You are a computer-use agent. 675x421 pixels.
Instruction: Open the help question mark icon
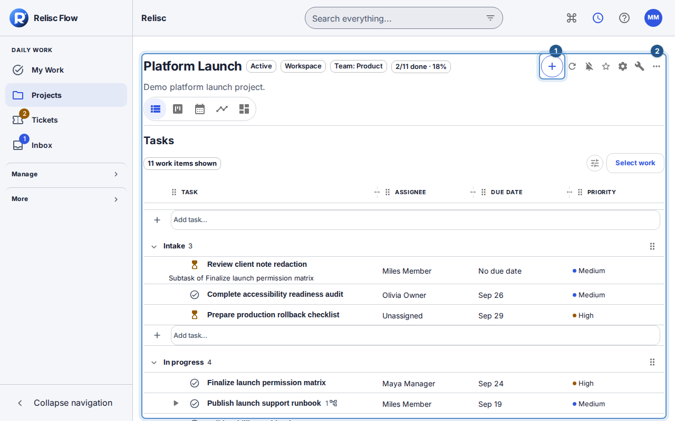624,18
